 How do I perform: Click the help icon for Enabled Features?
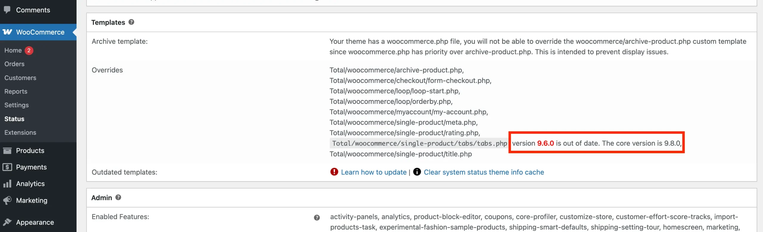click(x=317, y=217)
